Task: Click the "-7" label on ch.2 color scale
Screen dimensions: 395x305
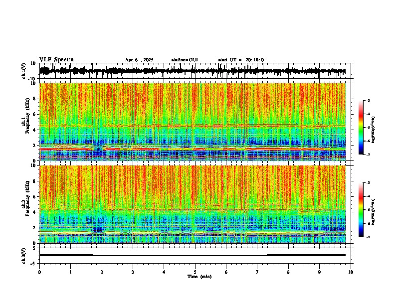Action: coord(368,237)
